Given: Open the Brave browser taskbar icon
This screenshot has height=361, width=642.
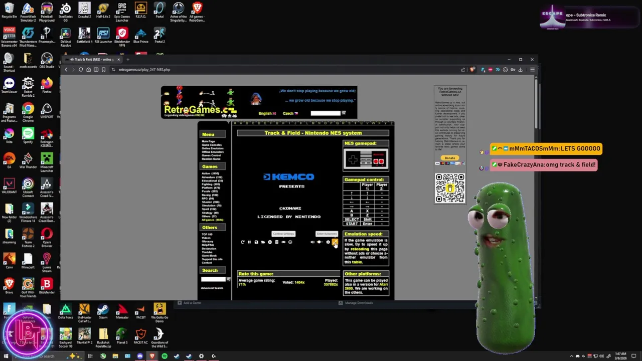Looking at the screenshot, I should 152,356.
